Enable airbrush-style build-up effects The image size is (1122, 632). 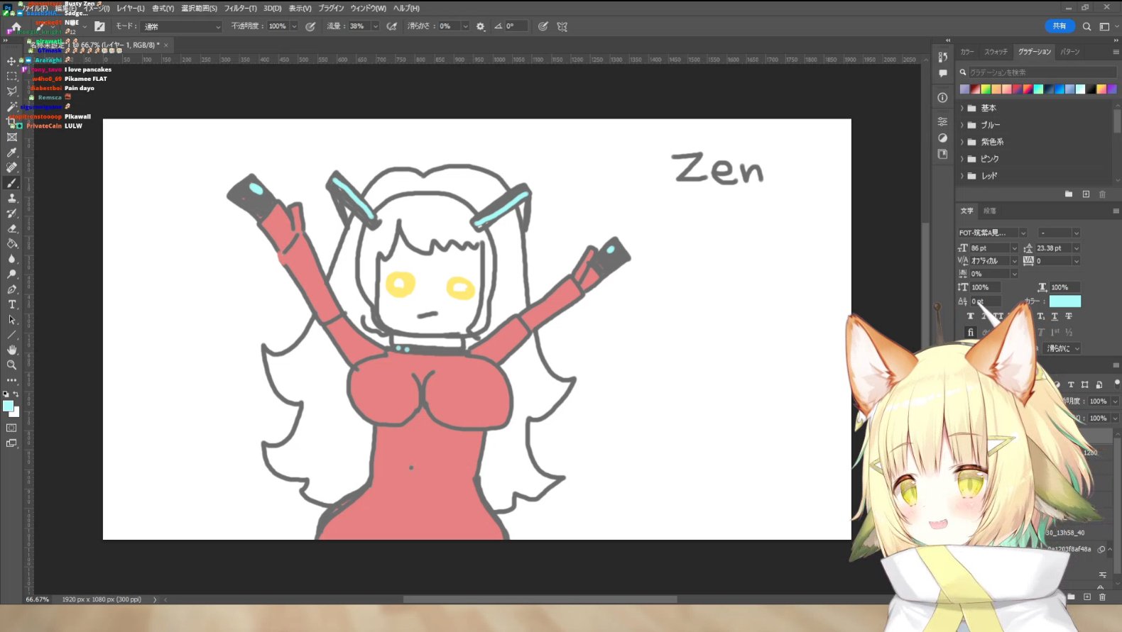[x=392, y=26]
